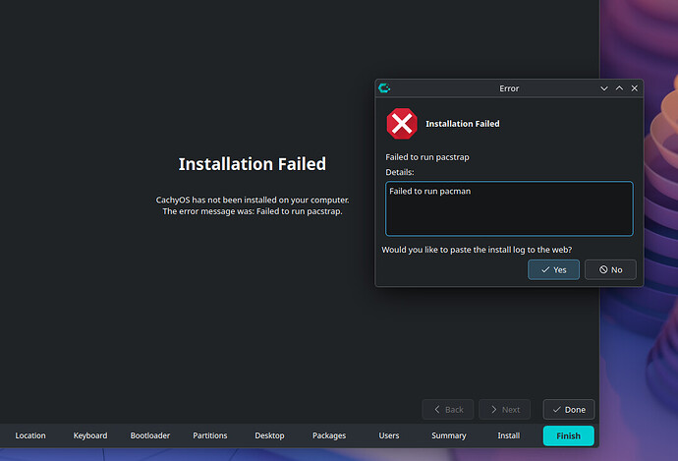The image size is (678, 461).
Task: Click into the Details text box
Action: 509,208
